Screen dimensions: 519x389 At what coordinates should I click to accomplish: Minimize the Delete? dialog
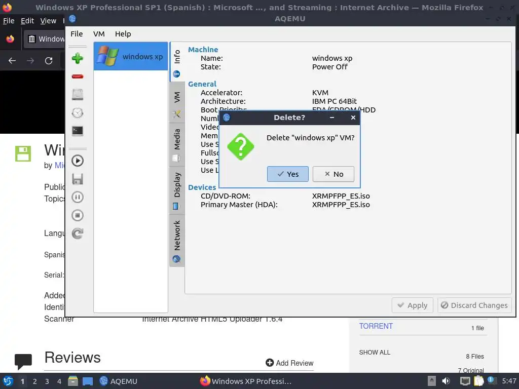point(332,118)
